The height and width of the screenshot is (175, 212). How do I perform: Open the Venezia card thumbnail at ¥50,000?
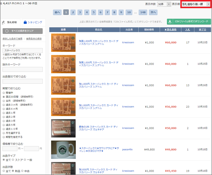[x=63, y=128]
